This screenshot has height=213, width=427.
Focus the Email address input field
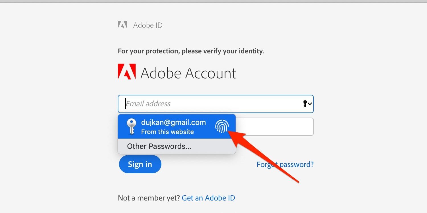(x=211, y=104)
